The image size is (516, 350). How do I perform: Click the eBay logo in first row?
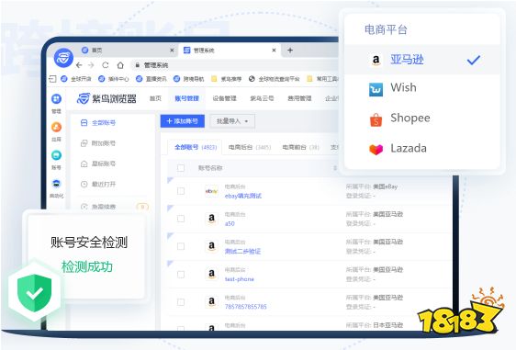(211, 191)
